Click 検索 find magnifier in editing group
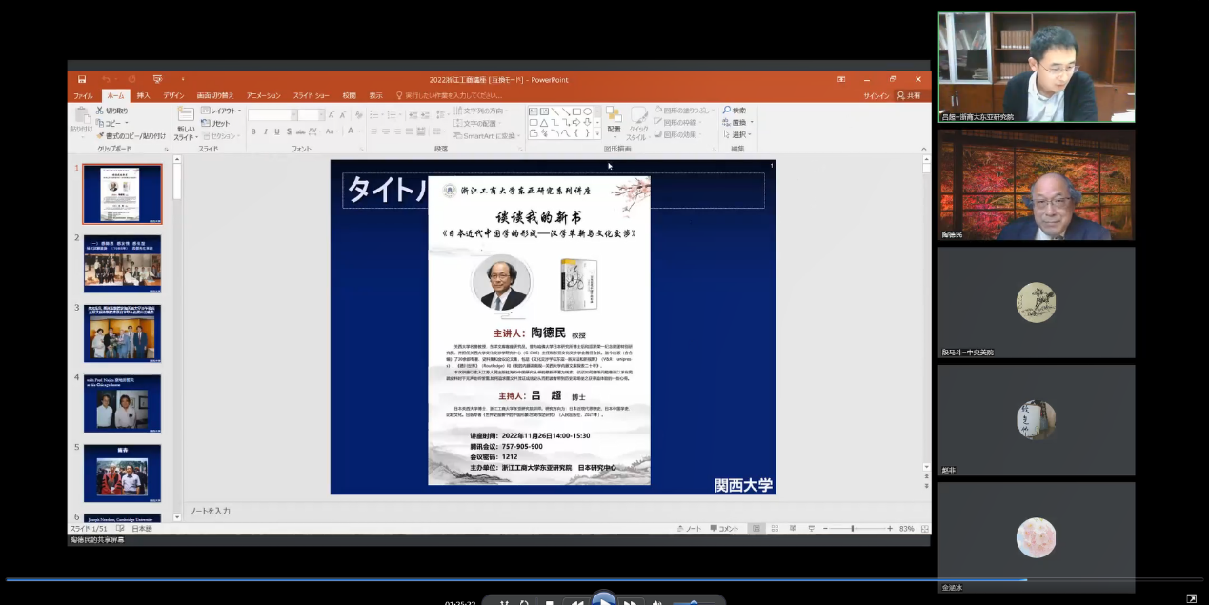This screenshot has height=605, width=1209. (x=735, y=111)
